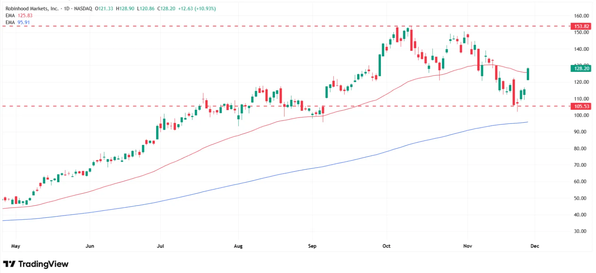596x273 pixels.
Task: Click the NASDAQ exchange label
Action: point(83,8)
